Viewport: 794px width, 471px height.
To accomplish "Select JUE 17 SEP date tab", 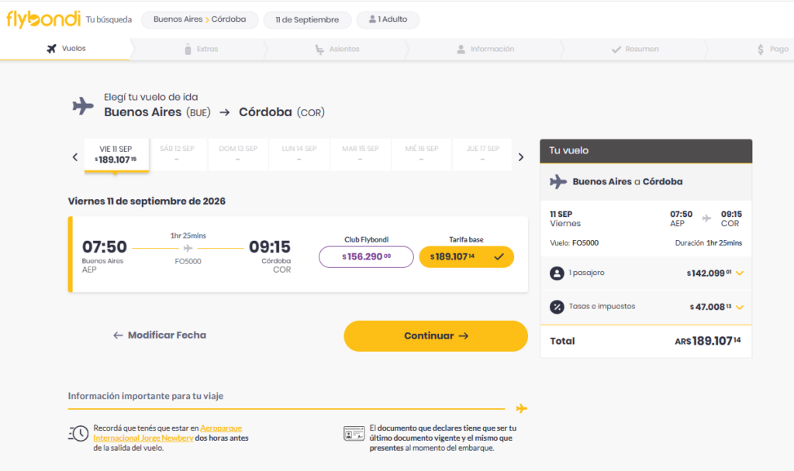I will coord(482,154).
